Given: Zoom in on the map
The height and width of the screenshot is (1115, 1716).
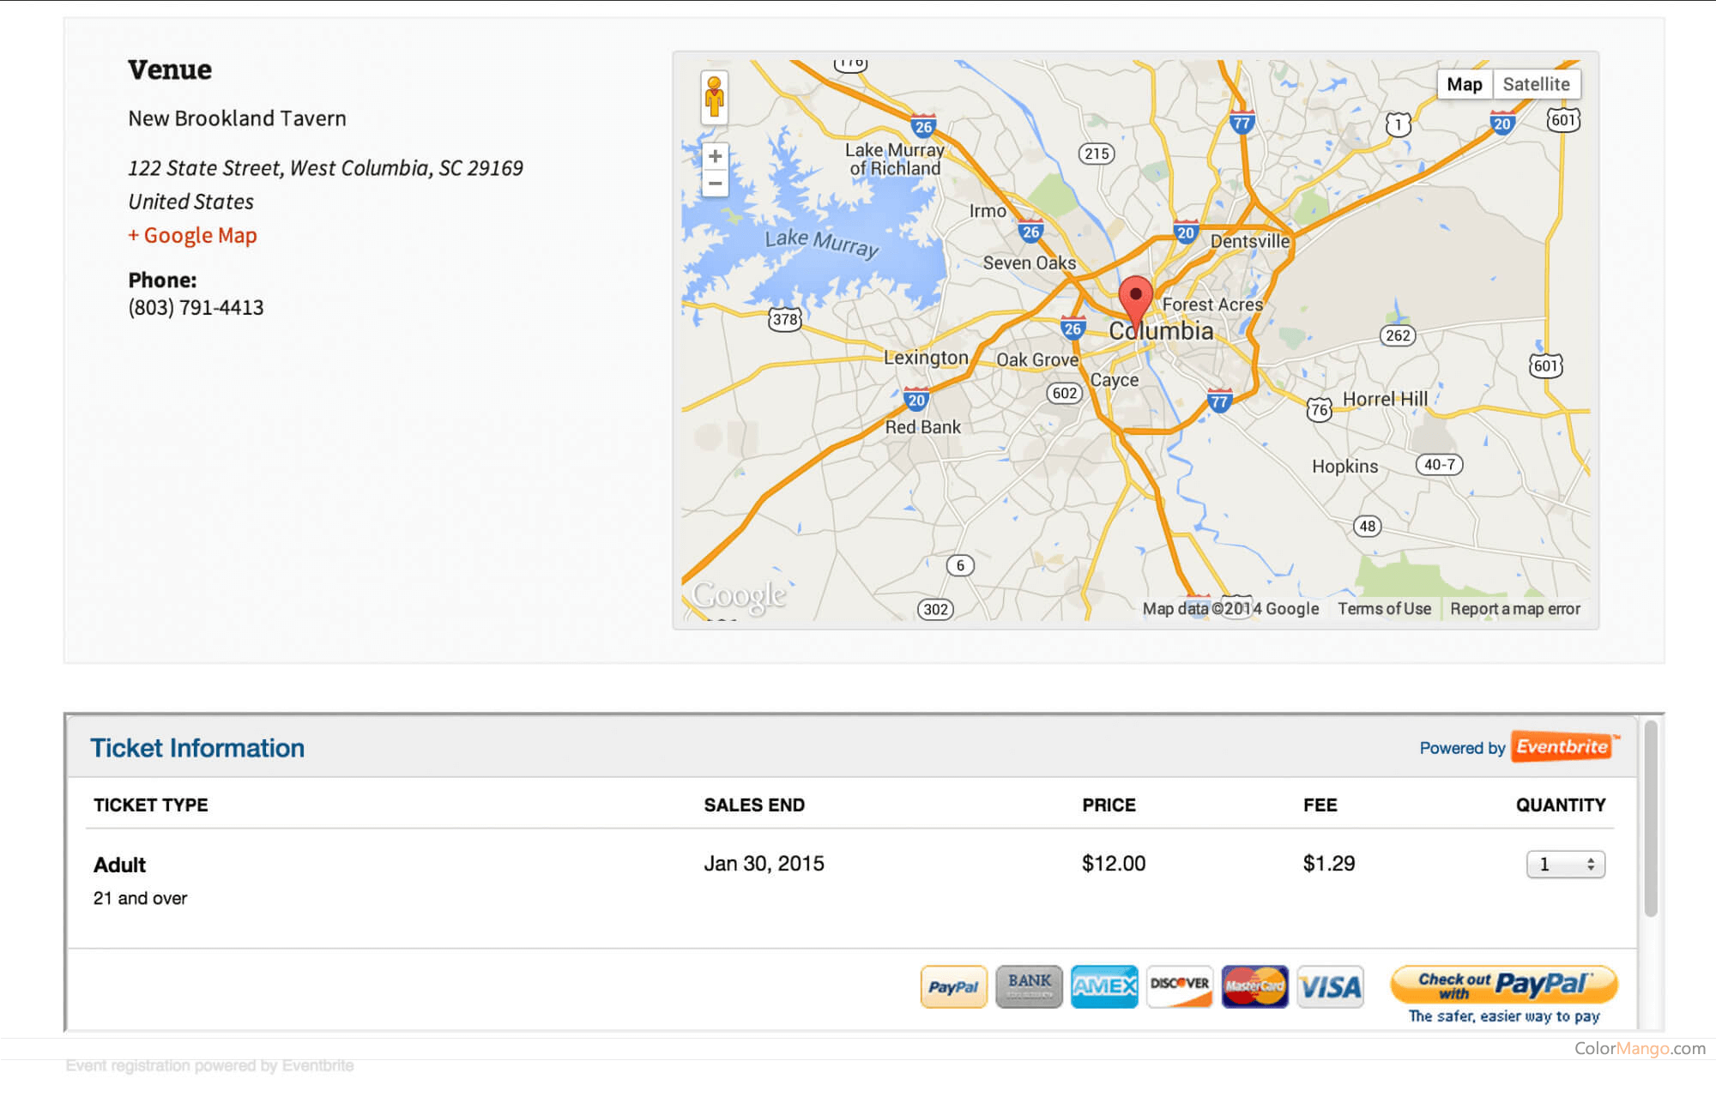Looking at the screenshot, I should 715,156.
